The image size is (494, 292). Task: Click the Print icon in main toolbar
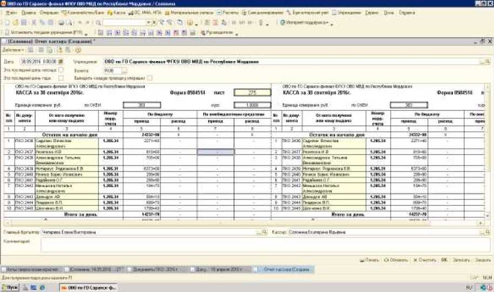61,23
